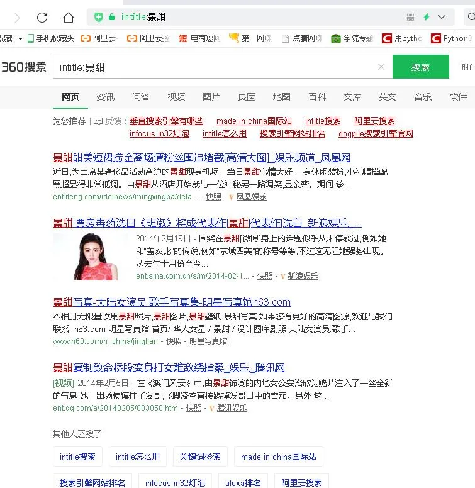Viewport: 475px width, 488px height.
Task: Open the 阿里云 bookmark
Action: [x=99, y=38]
